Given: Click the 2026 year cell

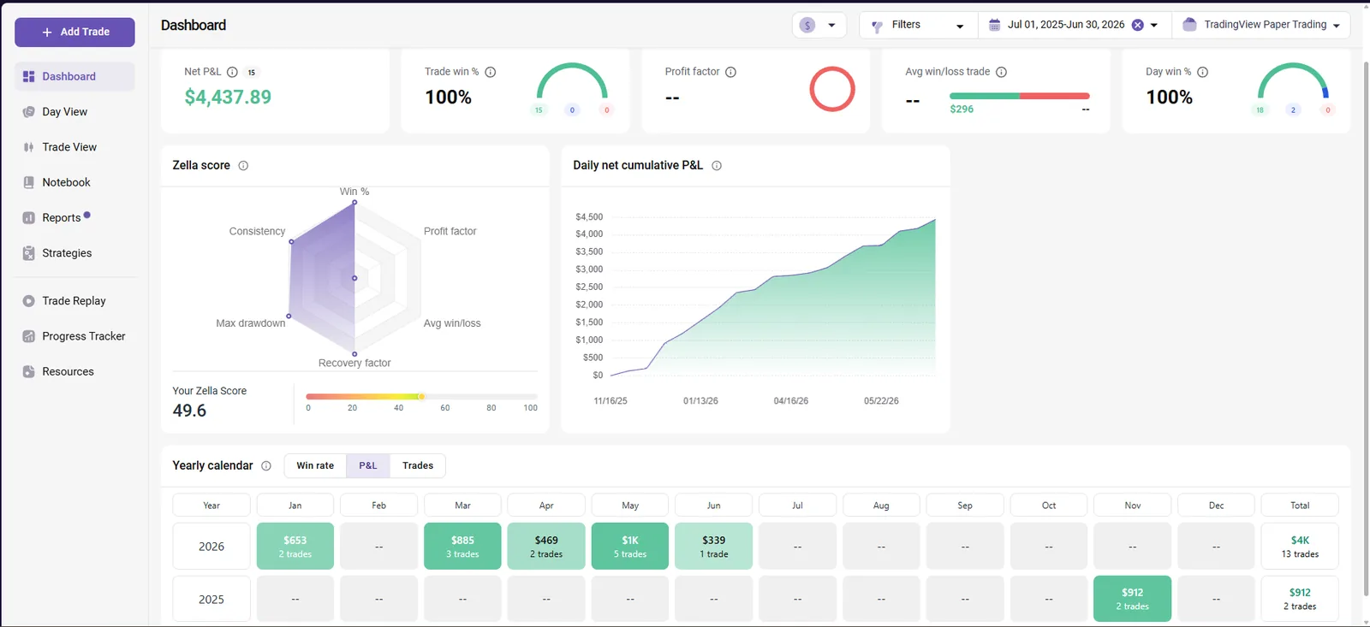Looking at the screenshot, I should click(x=211, y=547).
